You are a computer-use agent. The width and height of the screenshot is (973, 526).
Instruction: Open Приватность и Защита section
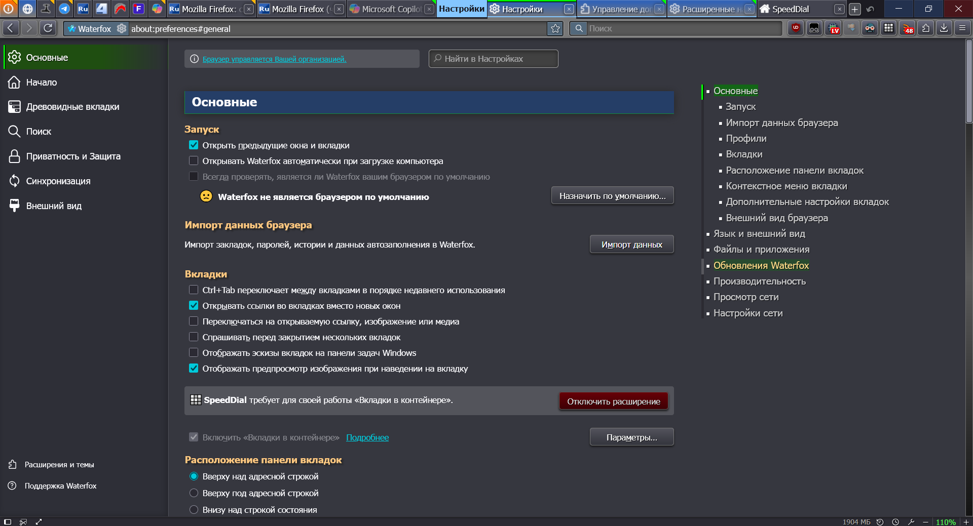85,156
